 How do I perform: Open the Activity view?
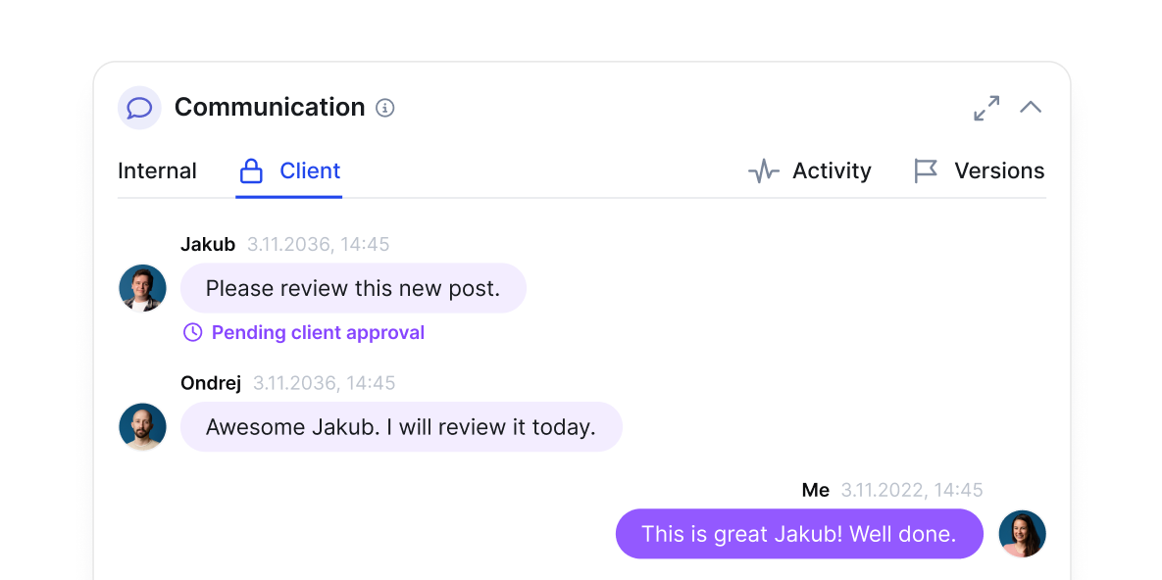832,169
